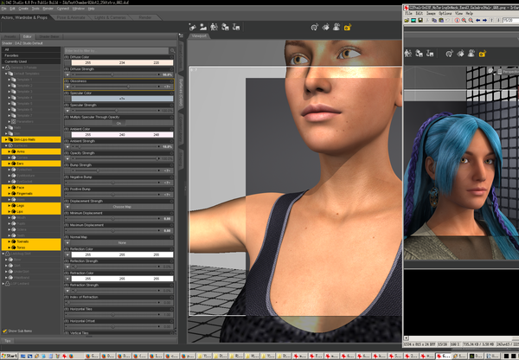Open the Presets tab in Surfaces pane
The width and height of the screenshot is (519, 360).
pos(10,36)
